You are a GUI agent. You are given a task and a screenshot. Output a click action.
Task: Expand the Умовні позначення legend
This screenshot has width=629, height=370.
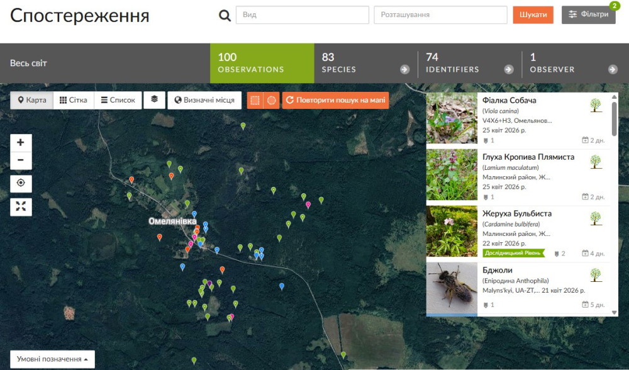[x=52, y=359]
